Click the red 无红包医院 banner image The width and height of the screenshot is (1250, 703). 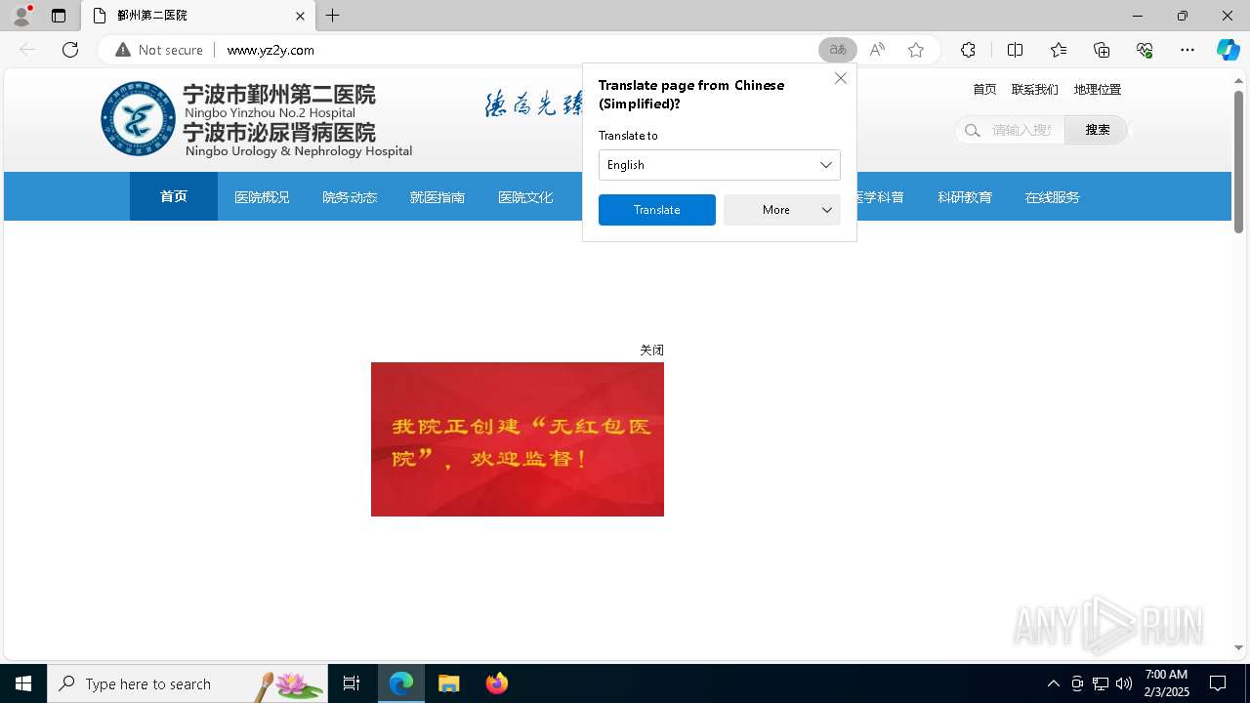pos(518,439)
